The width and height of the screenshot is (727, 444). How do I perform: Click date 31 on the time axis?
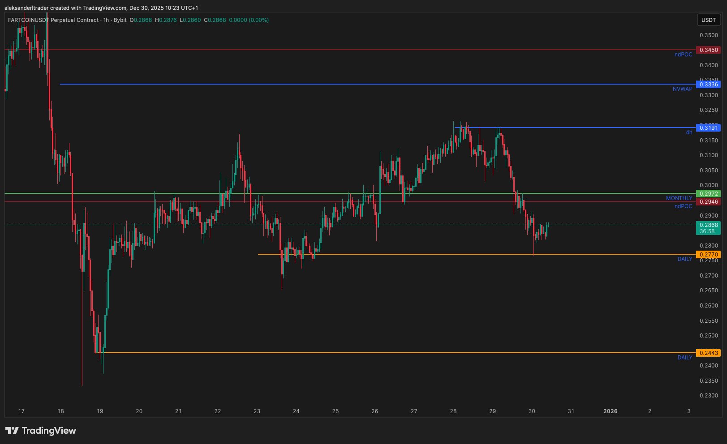coord(571,411)
